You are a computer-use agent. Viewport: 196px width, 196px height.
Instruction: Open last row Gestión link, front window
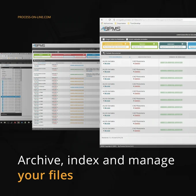pos(137,131)
